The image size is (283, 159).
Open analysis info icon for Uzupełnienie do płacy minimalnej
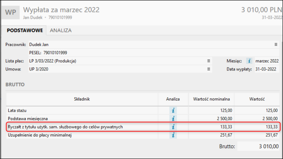click(x=173, y=135)
